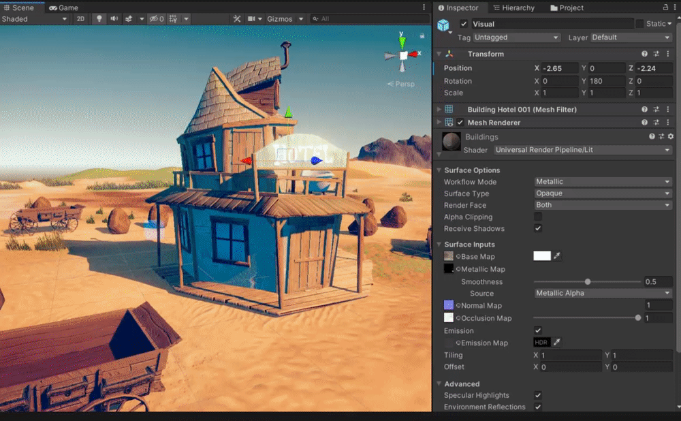Click the Smoothness slider handle
Screen dimensions: 681x421
pyautogui.click(x=588, y=282)
